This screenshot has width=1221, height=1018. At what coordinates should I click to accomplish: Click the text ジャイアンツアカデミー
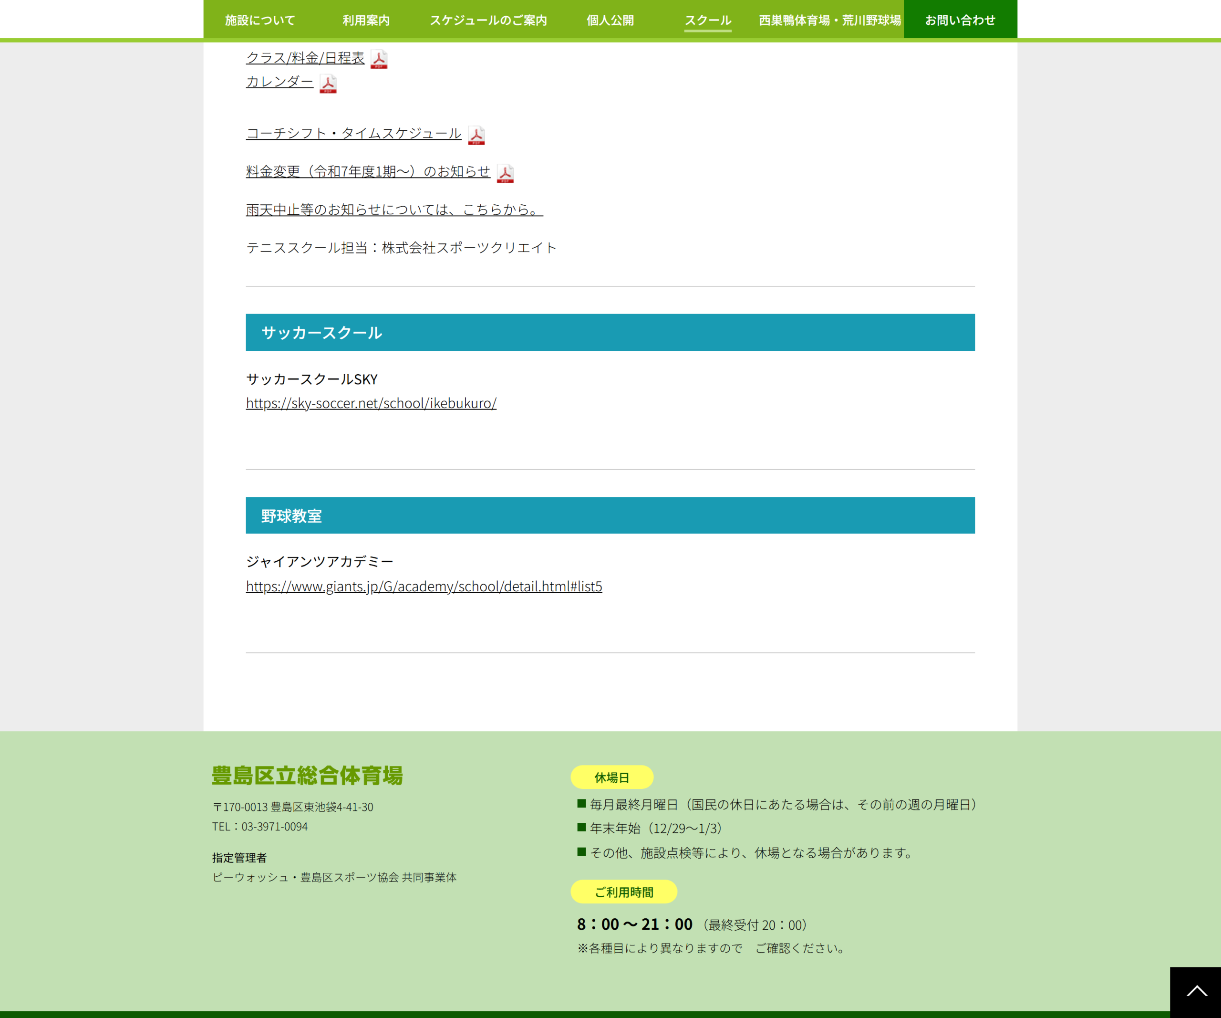[x=320, y=561]
